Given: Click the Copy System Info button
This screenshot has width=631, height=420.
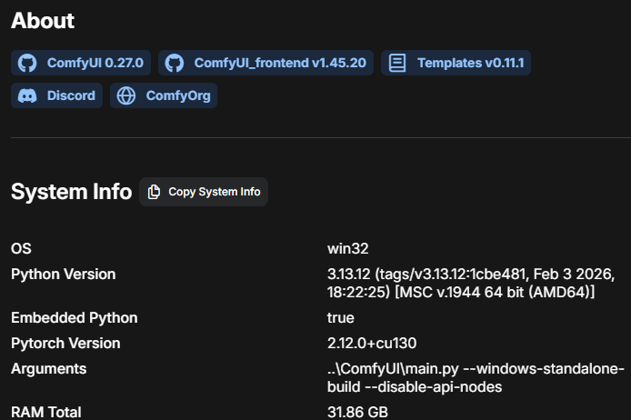Looking at the screenshot, I should pyautogui.click(x=204, y=192).
